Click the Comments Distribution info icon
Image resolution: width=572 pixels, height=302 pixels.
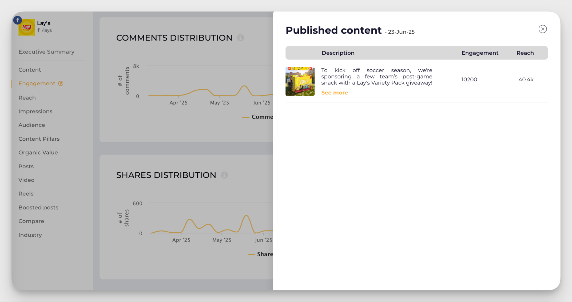click(240, 38)
